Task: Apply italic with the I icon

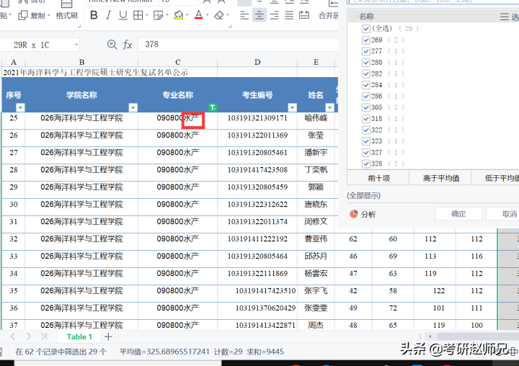Action: [108, 15]
